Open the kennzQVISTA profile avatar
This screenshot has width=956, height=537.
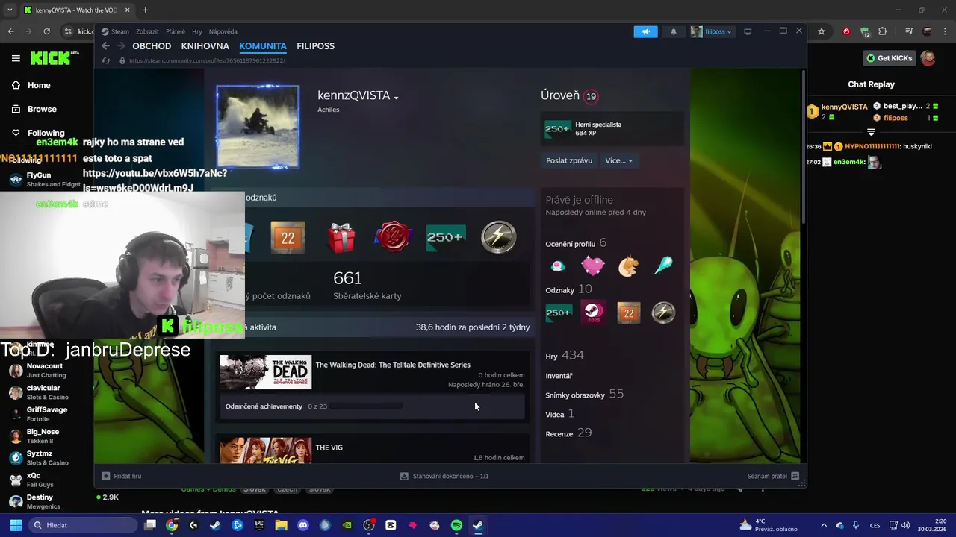[x=258, y=127]
